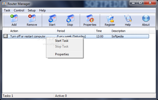Click the 12:00 time cell

(x=100, y=36)
